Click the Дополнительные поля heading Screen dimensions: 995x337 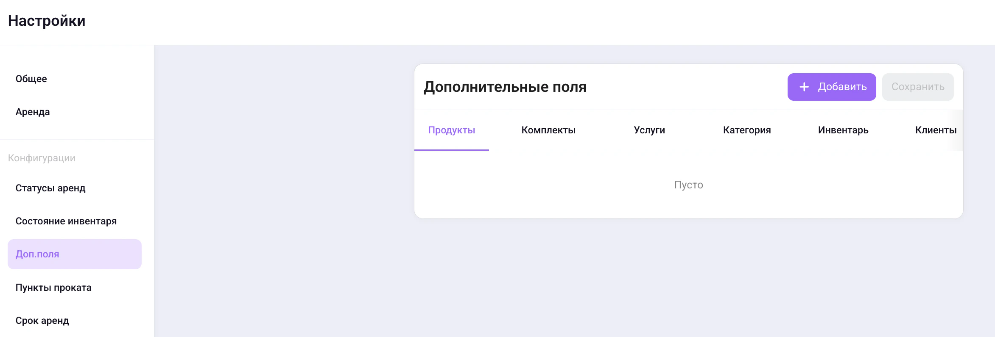(505, 87)
